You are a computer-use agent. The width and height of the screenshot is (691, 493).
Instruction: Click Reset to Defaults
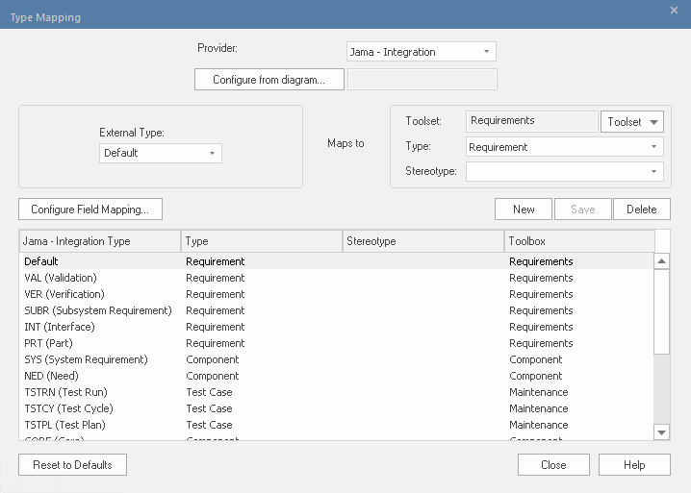[x=72, y=465]
